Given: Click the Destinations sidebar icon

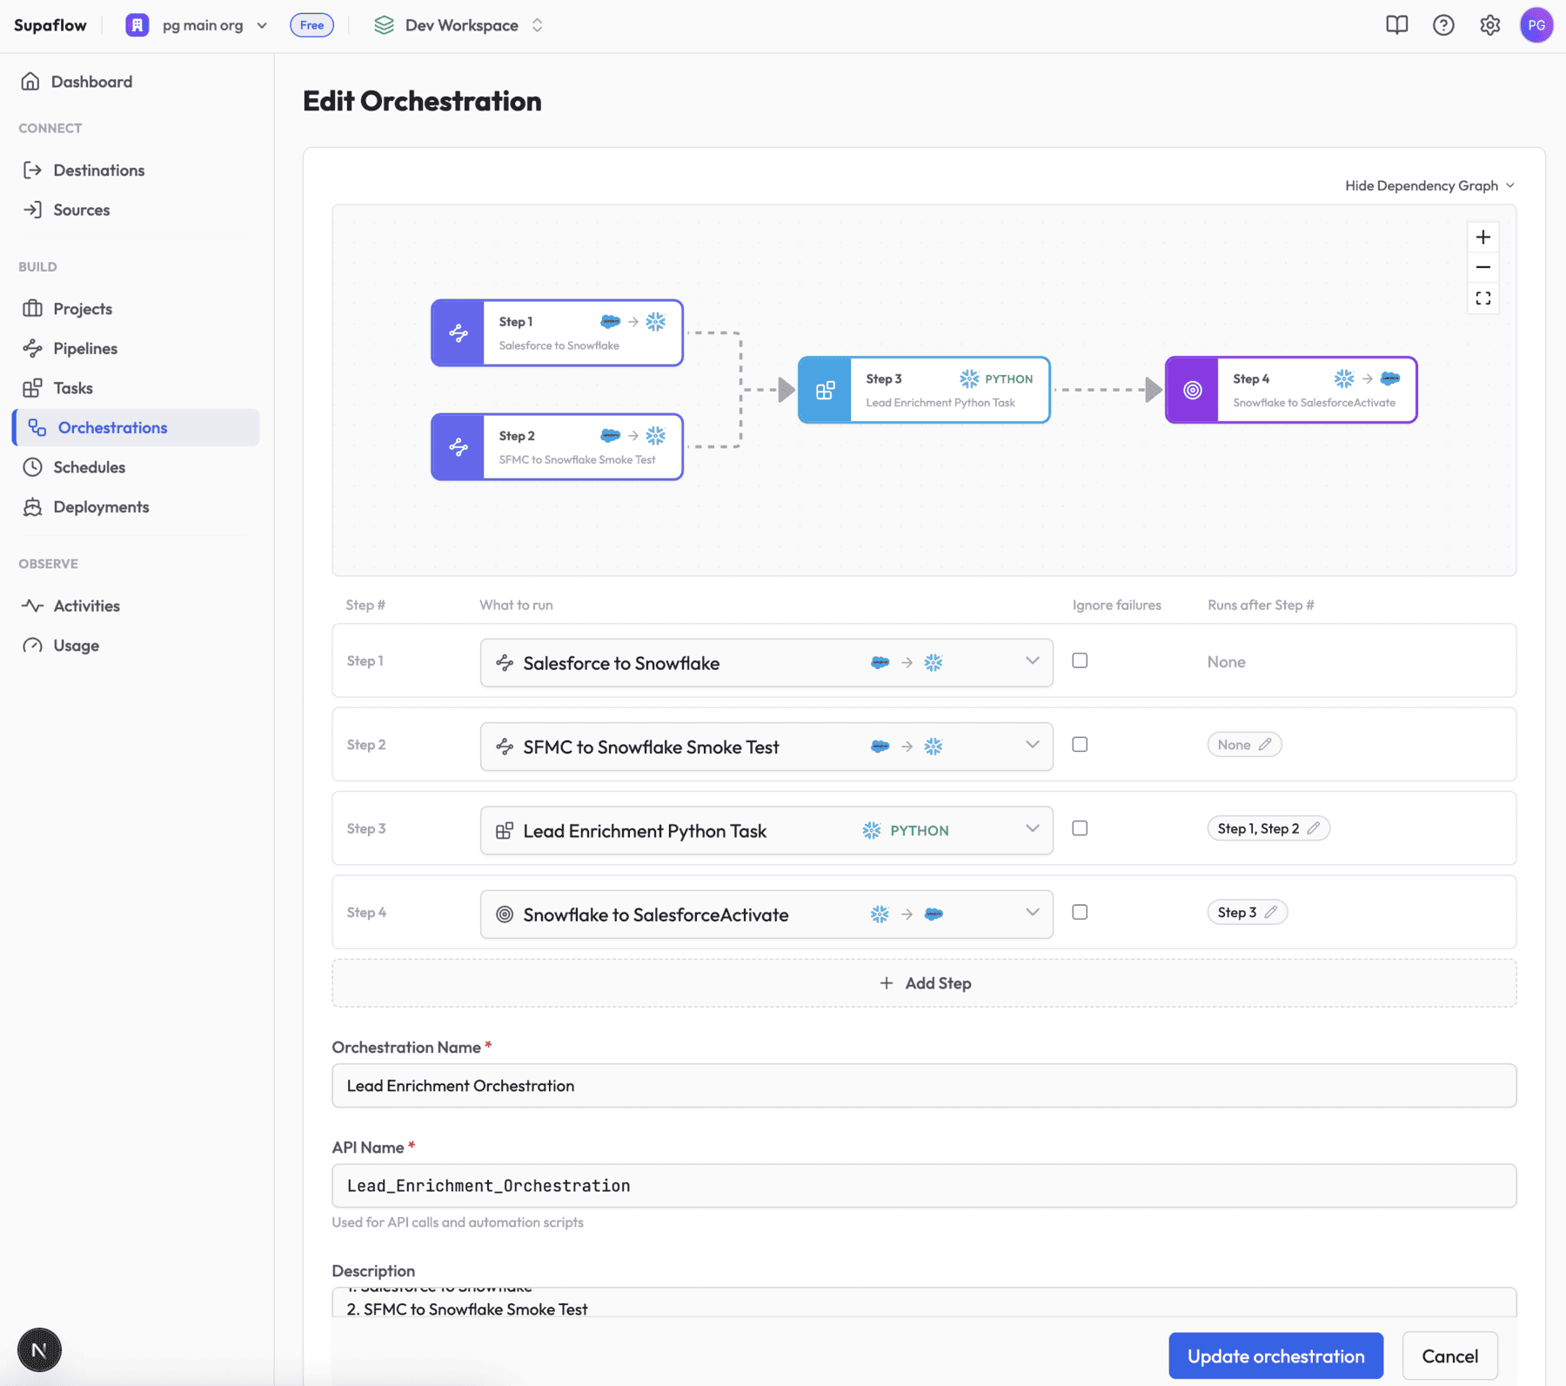Looking at the screenshot, I should [x=32, y=170].
